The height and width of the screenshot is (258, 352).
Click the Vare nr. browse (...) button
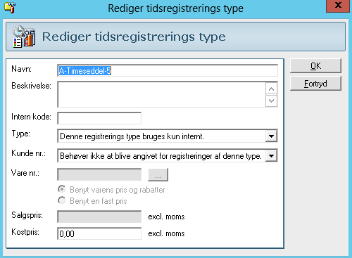click(x=158, y=175)
